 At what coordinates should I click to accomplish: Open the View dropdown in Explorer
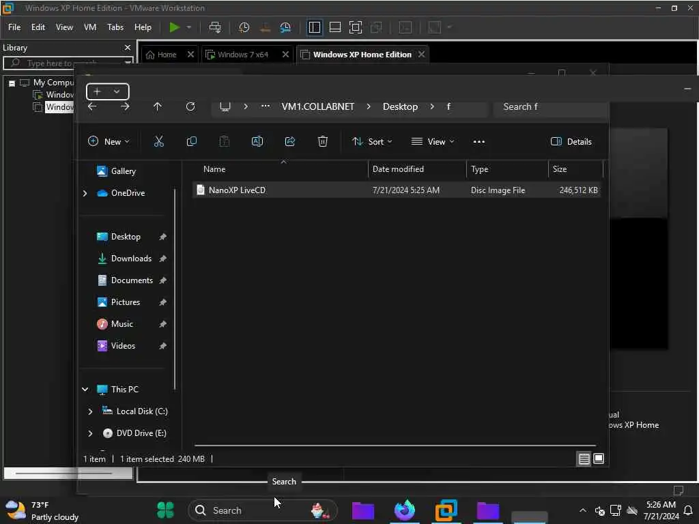tap(432, 142)
